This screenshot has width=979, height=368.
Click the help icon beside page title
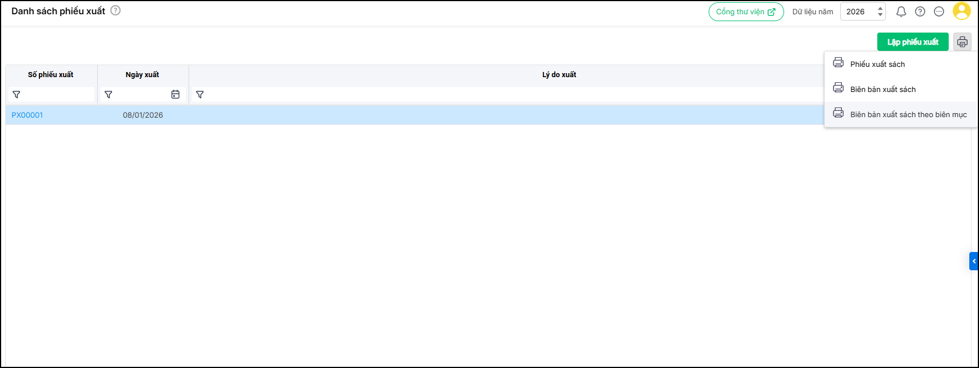(115, 10)
